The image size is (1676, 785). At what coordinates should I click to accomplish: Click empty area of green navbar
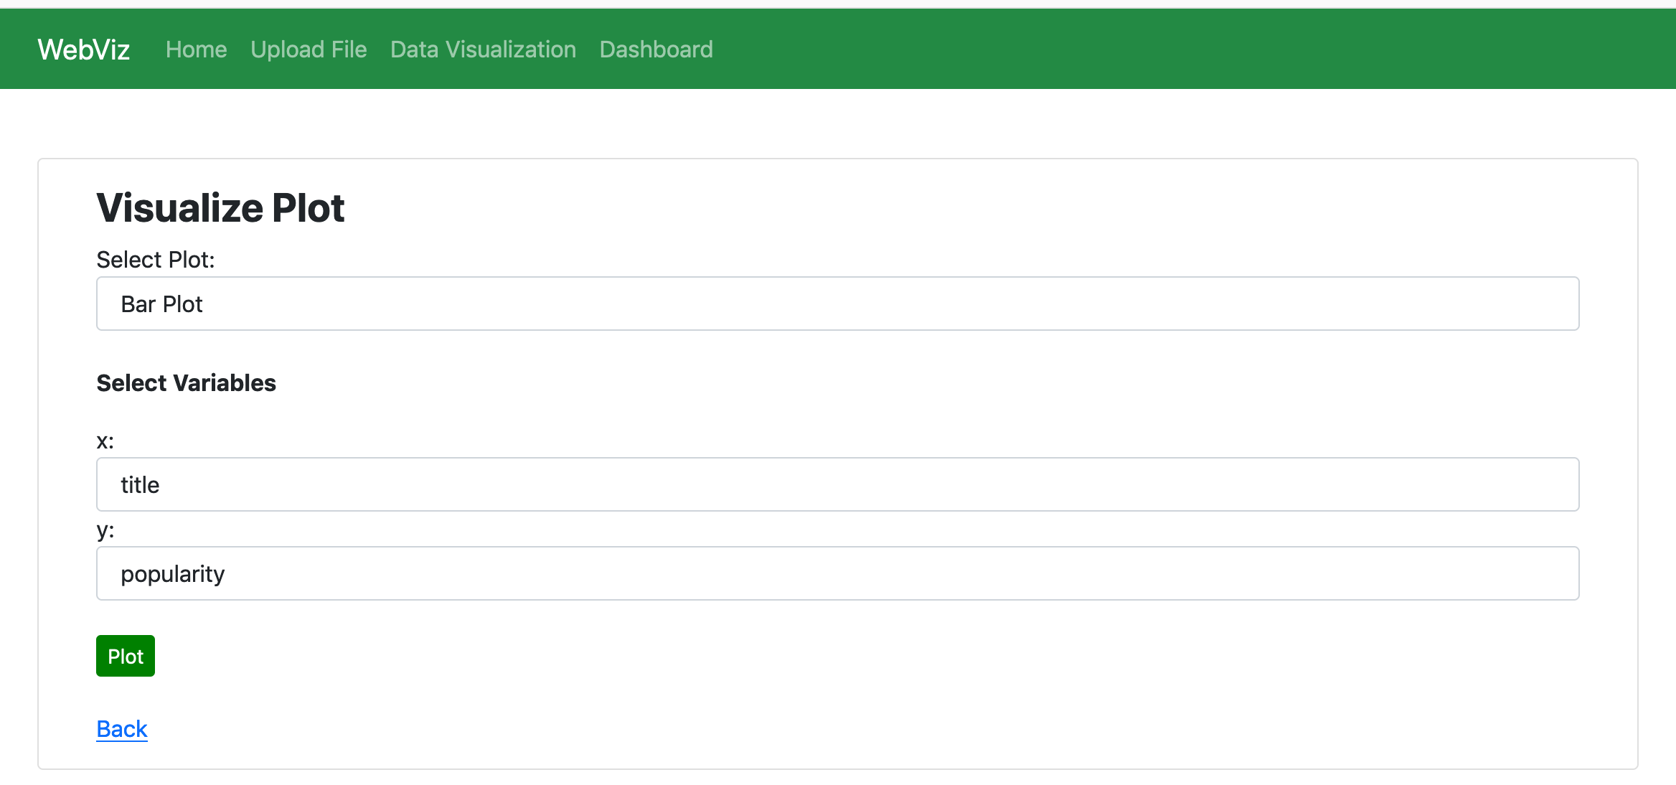click(1148, 50)
